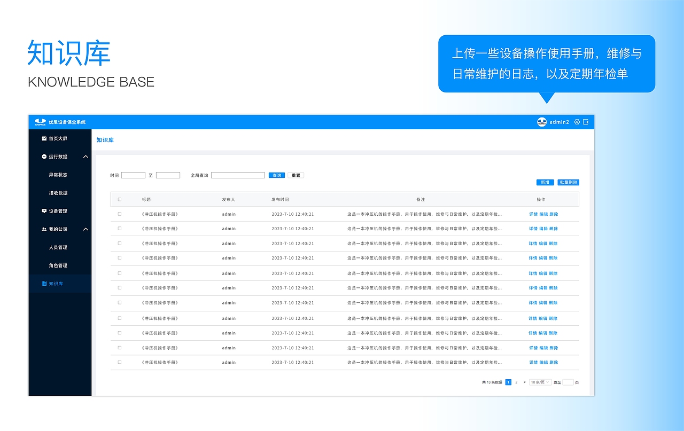Click the 我的公司 company icon in sidebar
This screenshot has height=431, width=684.
tap(43, 229)
